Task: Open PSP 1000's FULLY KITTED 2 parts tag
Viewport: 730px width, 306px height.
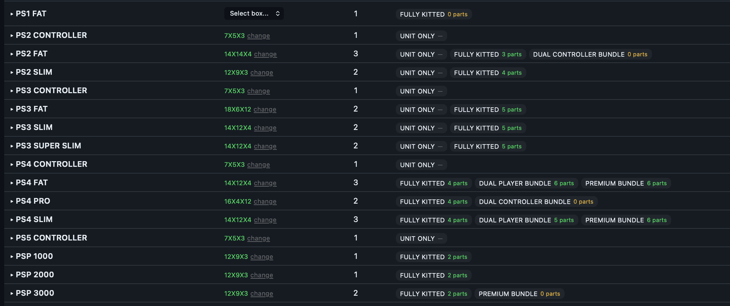Action: coord(434,257)
